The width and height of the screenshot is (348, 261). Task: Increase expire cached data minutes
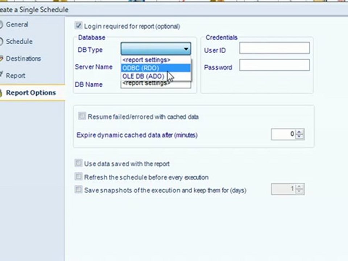(x=299, y=132)
